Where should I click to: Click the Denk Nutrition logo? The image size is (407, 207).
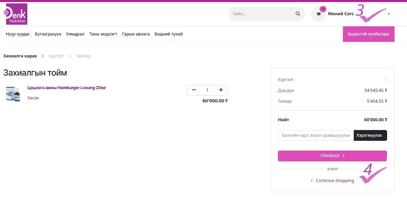pos(17,14)
